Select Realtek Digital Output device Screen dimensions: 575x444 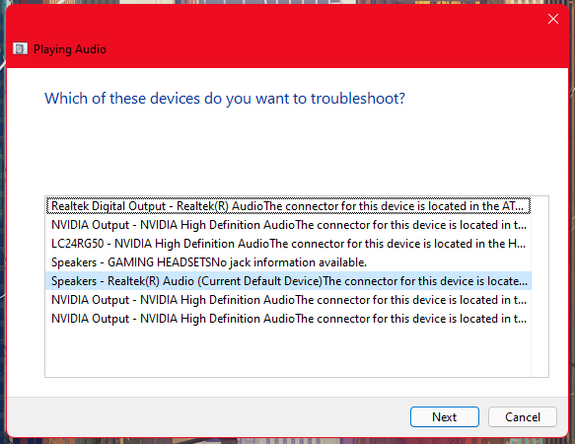(x=288, y=206)
